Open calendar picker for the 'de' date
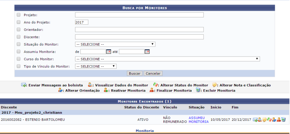The image size is (290, 134). [x=109, y=51]
